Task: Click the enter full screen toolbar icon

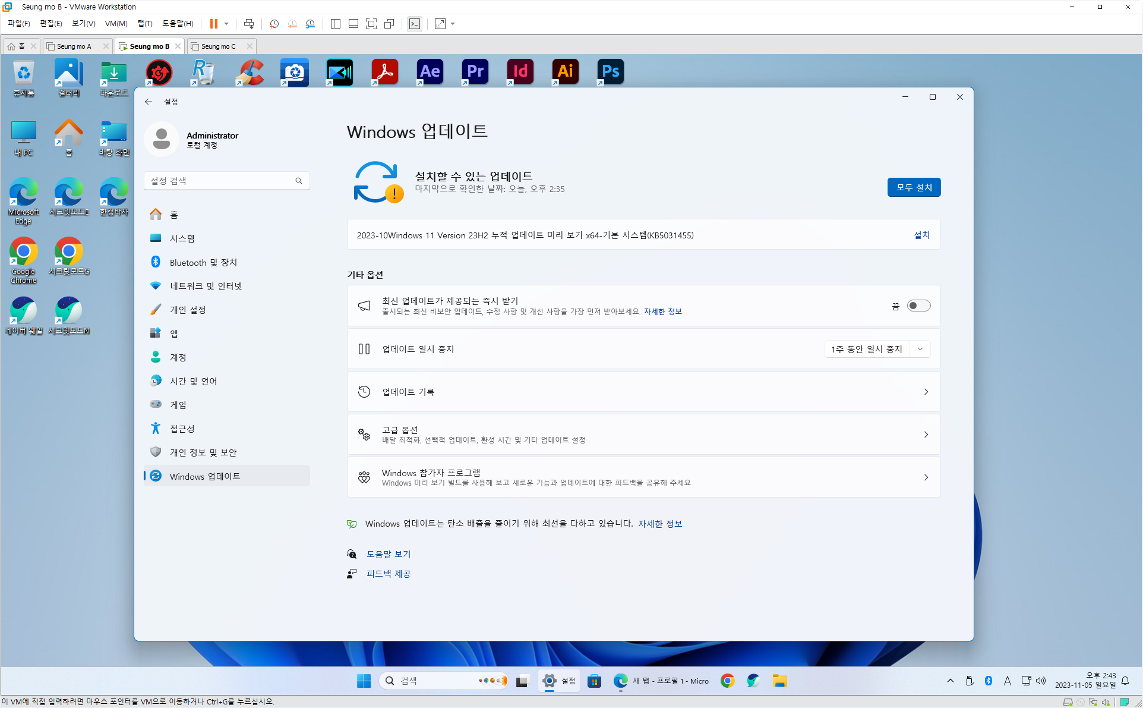Action: tap(371, 24)
